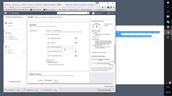Click the Windows Start icon

pyautogui.click(x=168, y=2)
